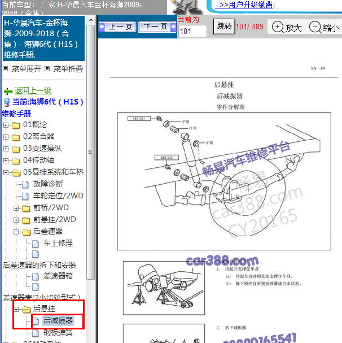This screenshot has height=343, width=342.
Task: Expand the 02离合器 folder node
Action: [6, 137]
